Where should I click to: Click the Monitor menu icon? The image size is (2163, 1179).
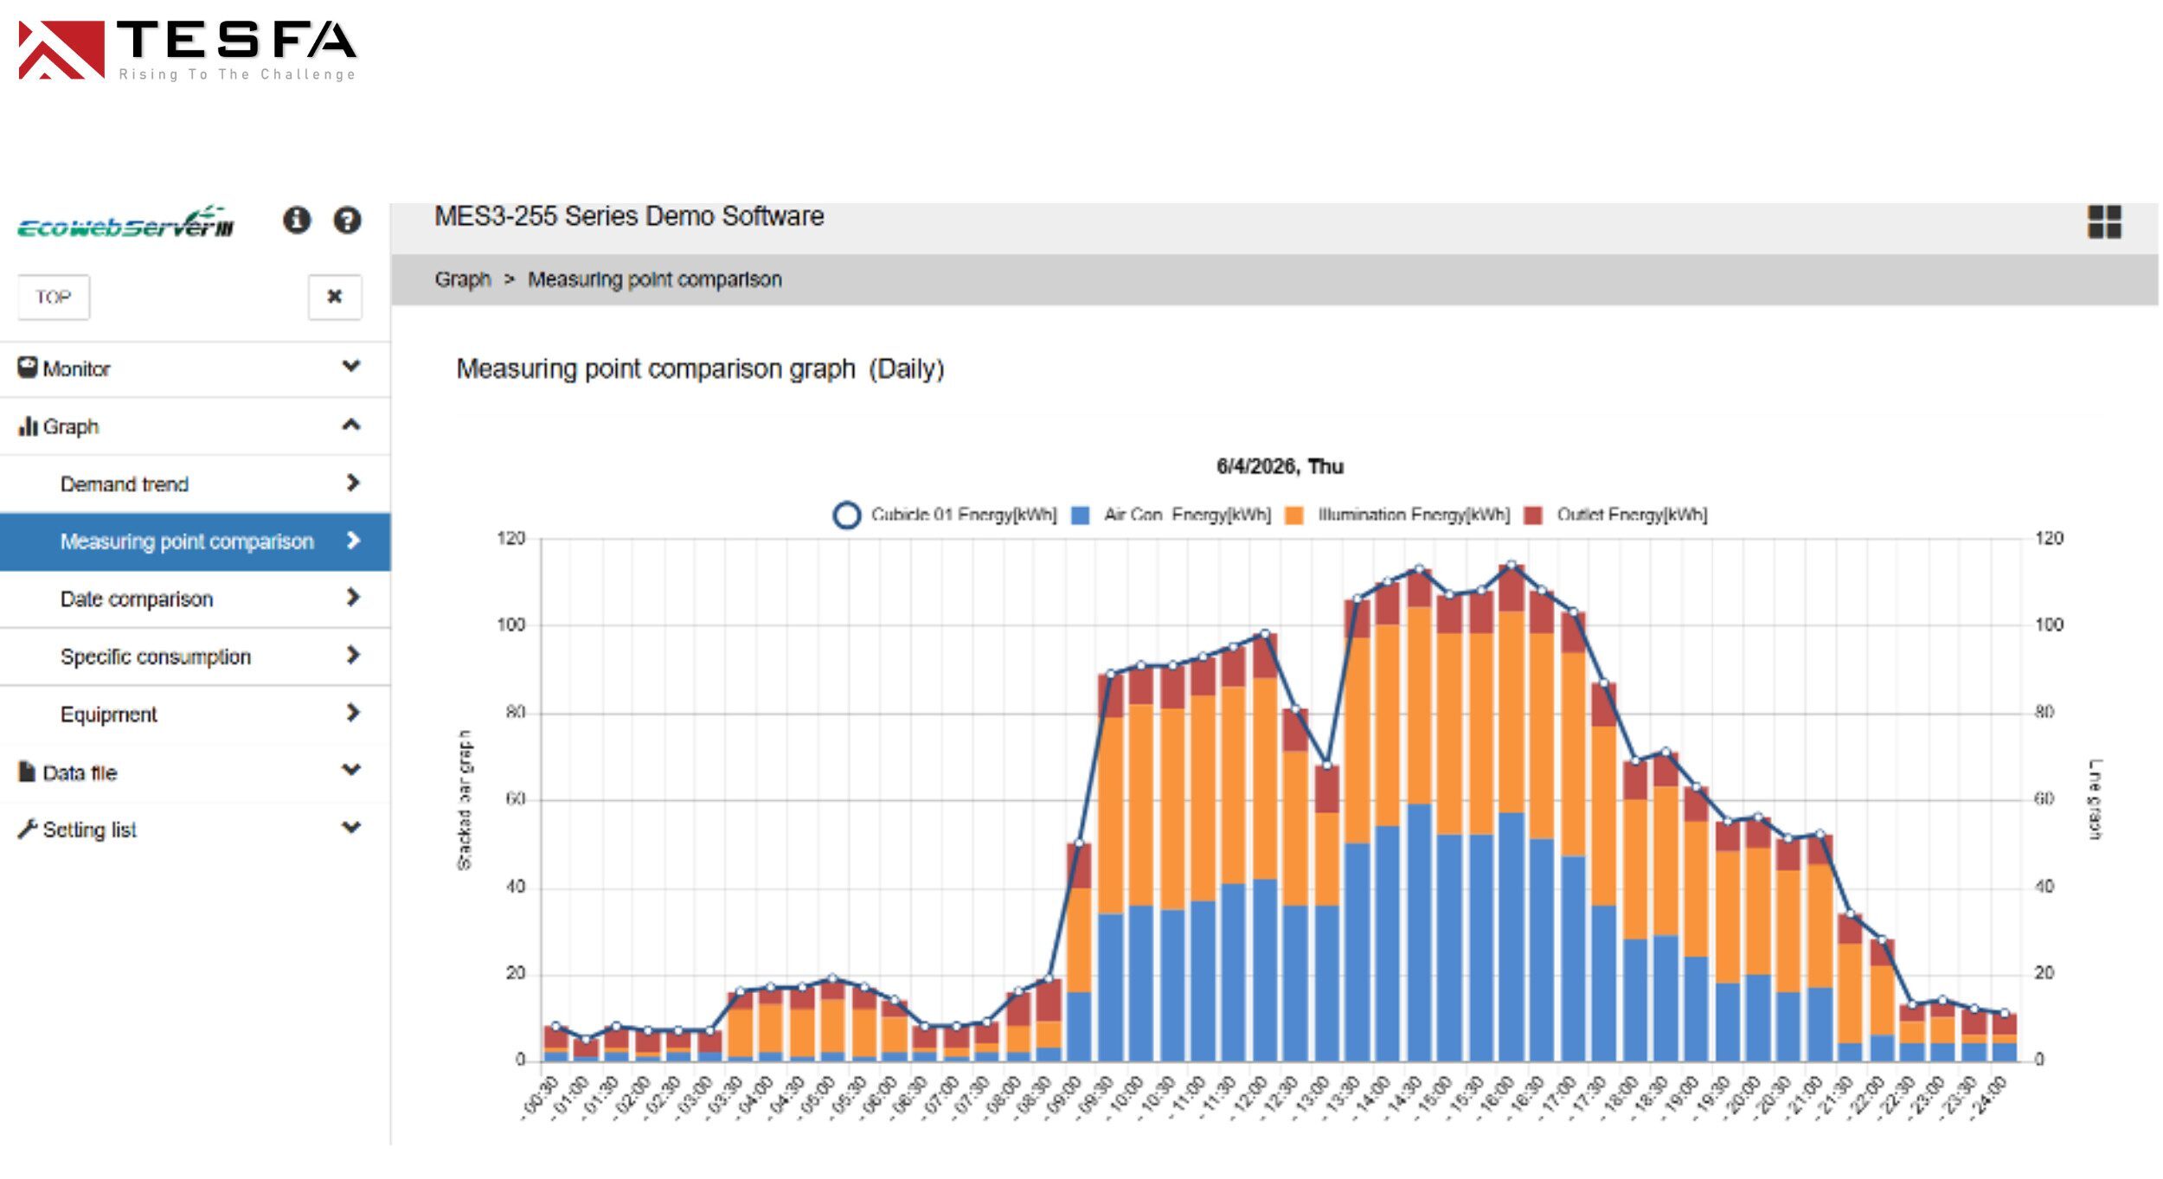click(x=28, y=368)
